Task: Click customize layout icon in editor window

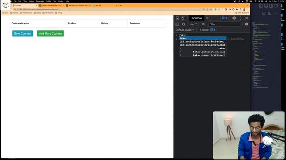Action: coord(276,6)
